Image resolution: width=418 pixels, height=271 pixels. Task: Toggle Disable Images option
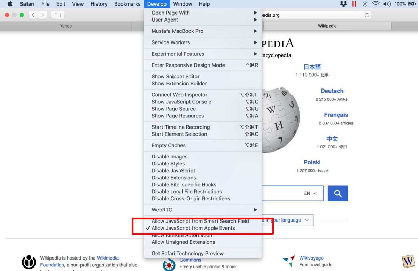point(203,157)
